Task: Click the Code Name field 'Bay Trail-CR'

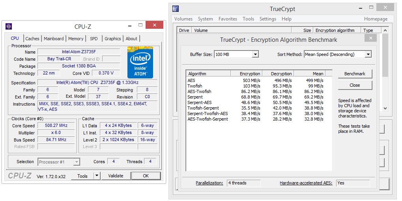Action: [x=59, y=59]
